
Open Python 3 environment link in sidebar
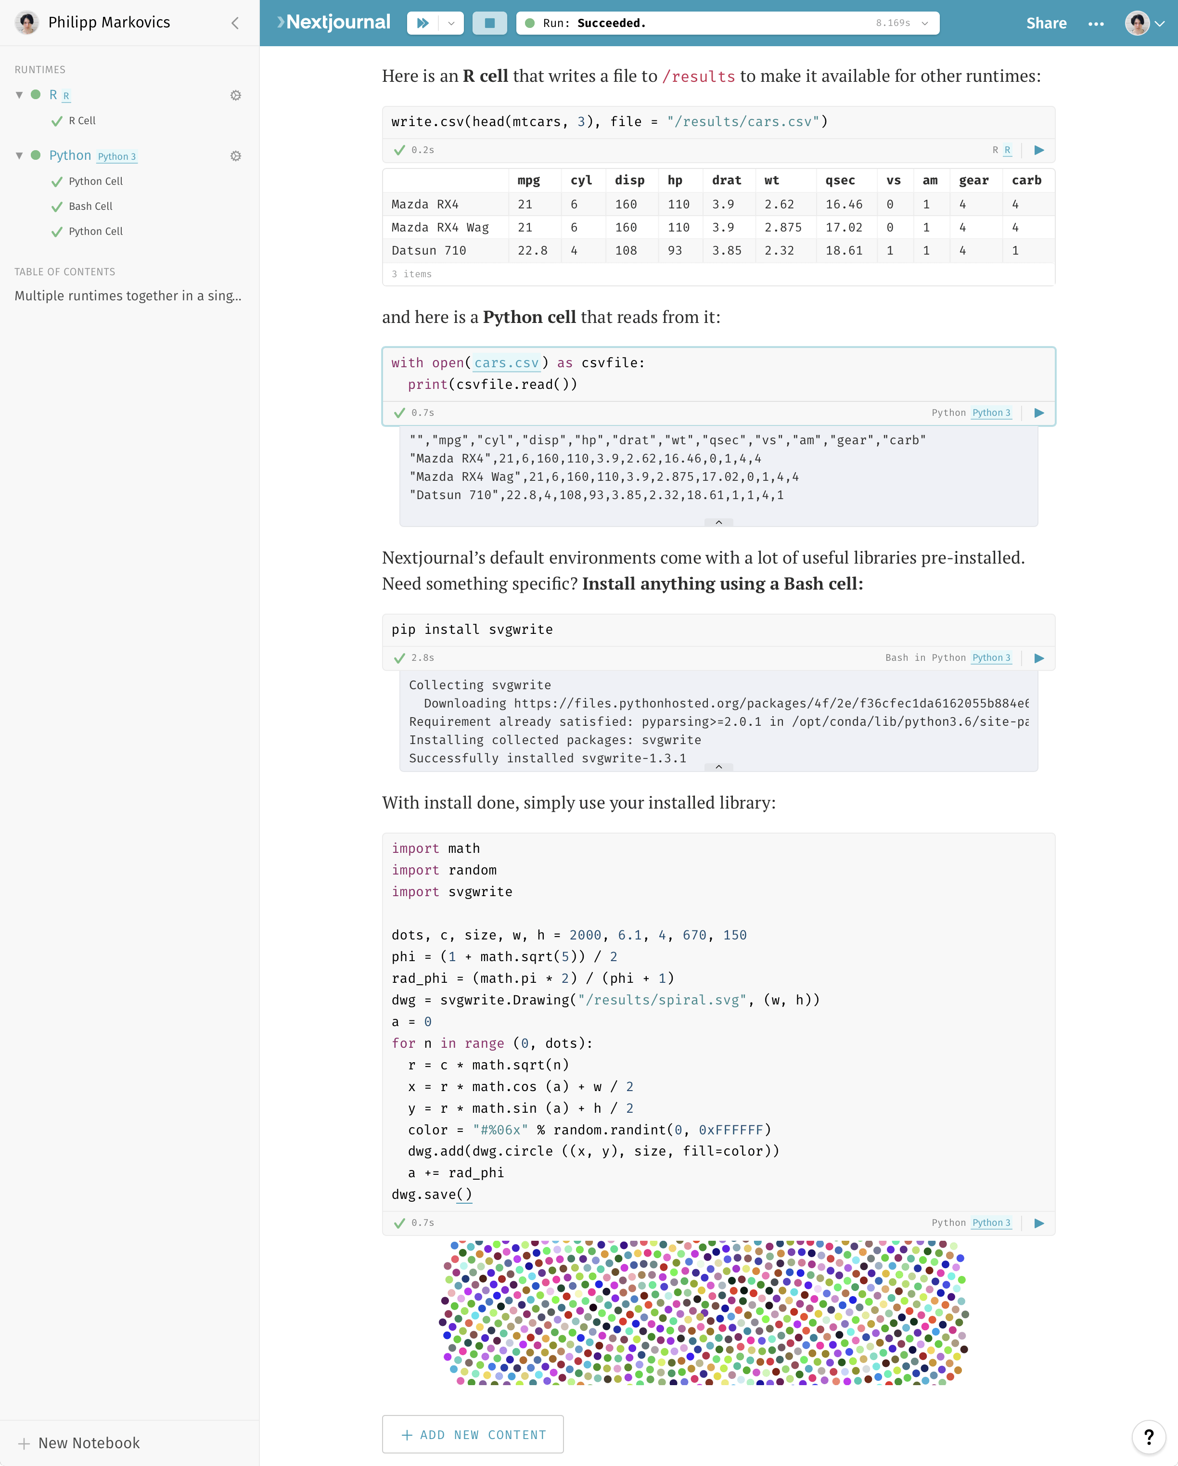(117, 156)
